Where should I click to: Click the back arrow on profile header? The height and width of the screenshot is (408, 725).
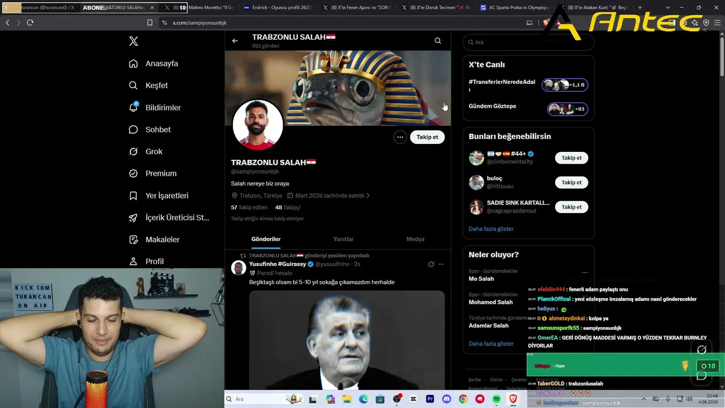click(235, 41)
